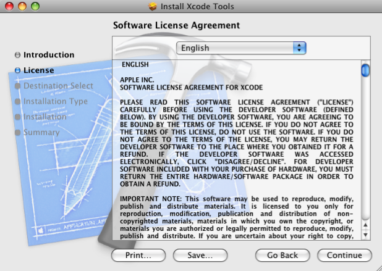Click the License step bullet

pyautogui.click(x=18, y=70)
